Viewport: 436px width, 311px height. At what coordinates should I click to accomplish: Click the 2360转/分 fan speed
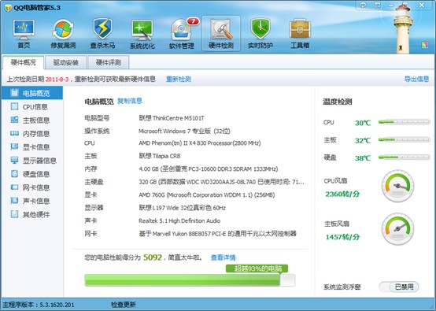pos(342,194)
